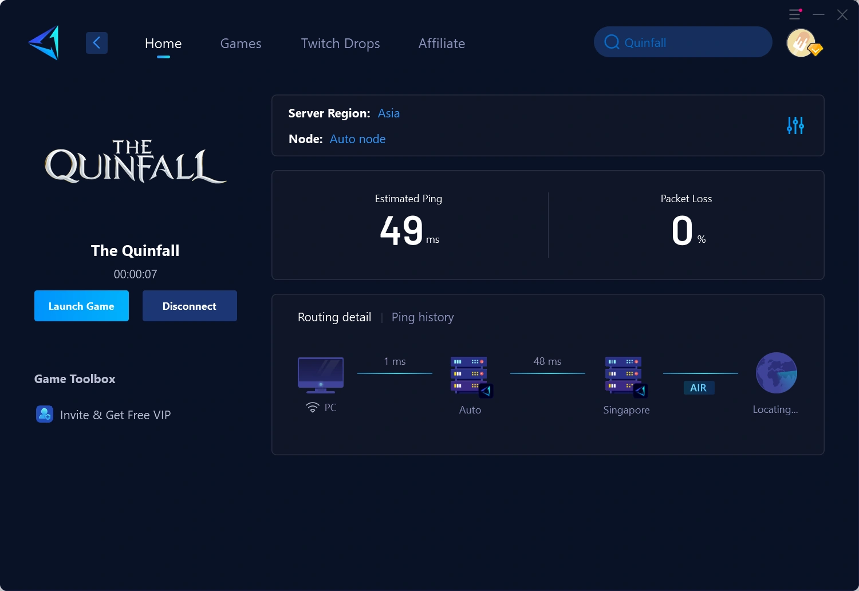Open the Twitch Drops page
The width and height of the screenshot is (859, 591).
pos(340,44)
